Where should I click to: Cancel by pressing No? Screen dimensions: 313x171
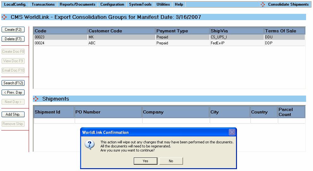(171, 161)
